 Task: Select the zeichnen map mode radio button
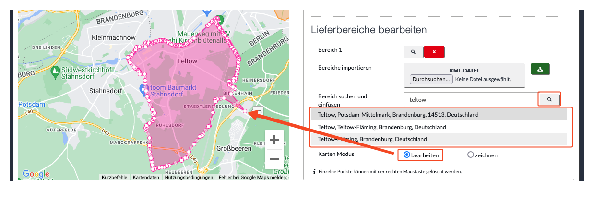click(x=470, y=155)
